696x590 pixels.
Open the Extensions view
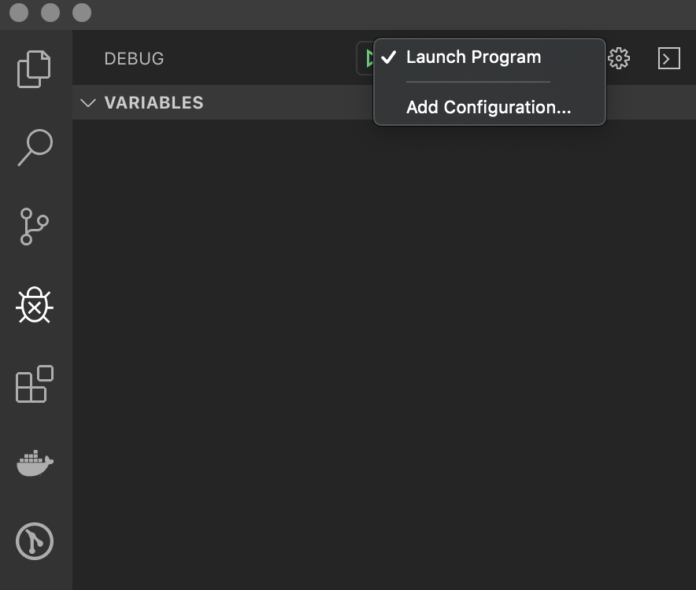point(35,384)
